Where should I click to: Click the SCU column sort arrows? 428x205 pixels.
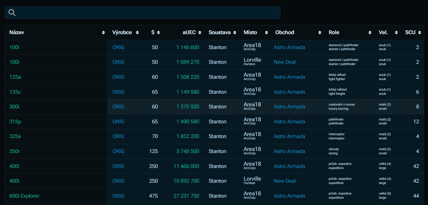tap(420, 33)
